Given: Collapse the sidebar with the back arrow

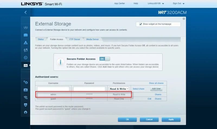Looking at the screenshot, I should 25,12.
